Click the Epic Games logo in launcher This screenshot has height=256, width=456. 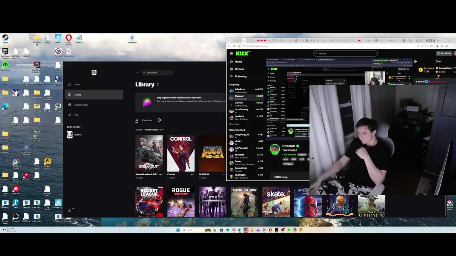(x=94, y=72)
